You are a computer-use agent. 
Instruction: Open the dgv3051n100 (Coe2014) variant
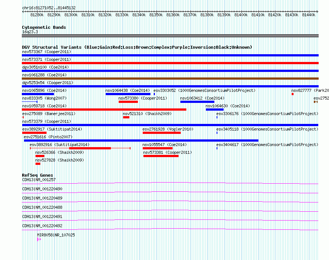tap(45, 67)
